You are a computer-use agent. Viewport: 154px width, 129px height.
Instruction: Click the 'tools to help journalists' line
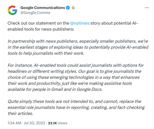tap(46, 53)
